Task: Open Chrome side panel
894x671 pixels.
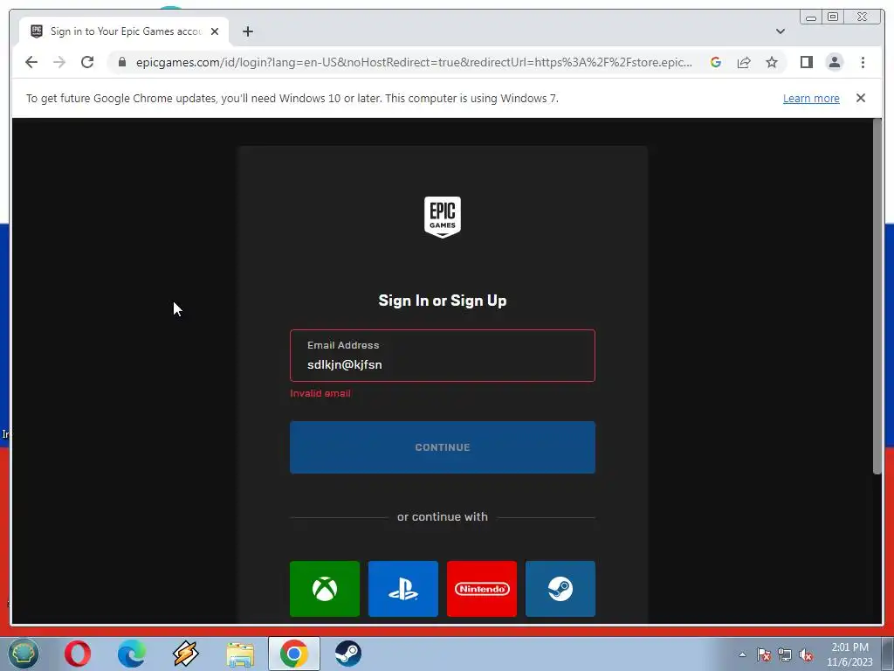Action: (806, 62)
